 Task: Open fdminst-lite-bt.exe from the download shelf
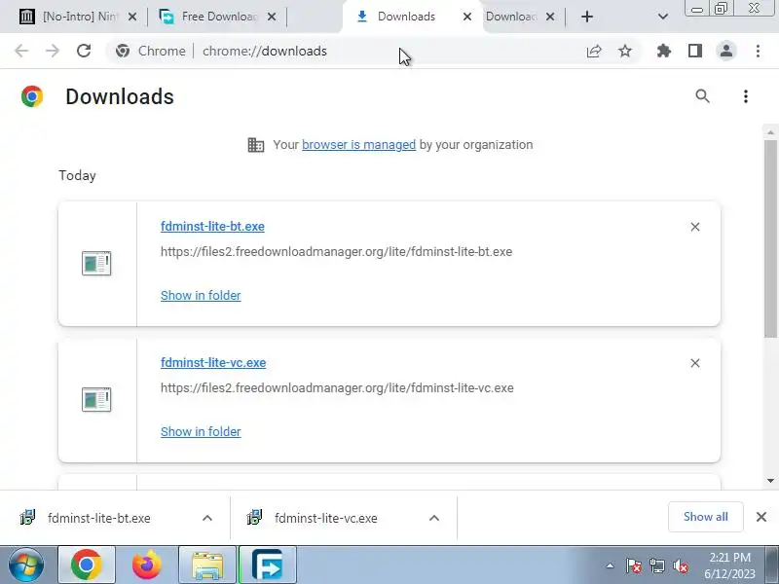[99, 518]
